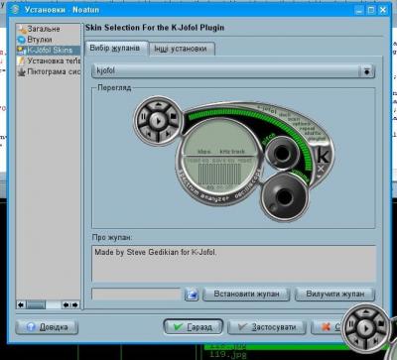Stop in the docked K-Jofol player
This screenshot has width=397, height=360.
click(x=380, y=323)
